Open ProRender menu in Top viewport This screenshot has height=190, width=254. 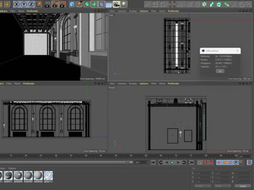pyautogui.click(x=174, y=11)
